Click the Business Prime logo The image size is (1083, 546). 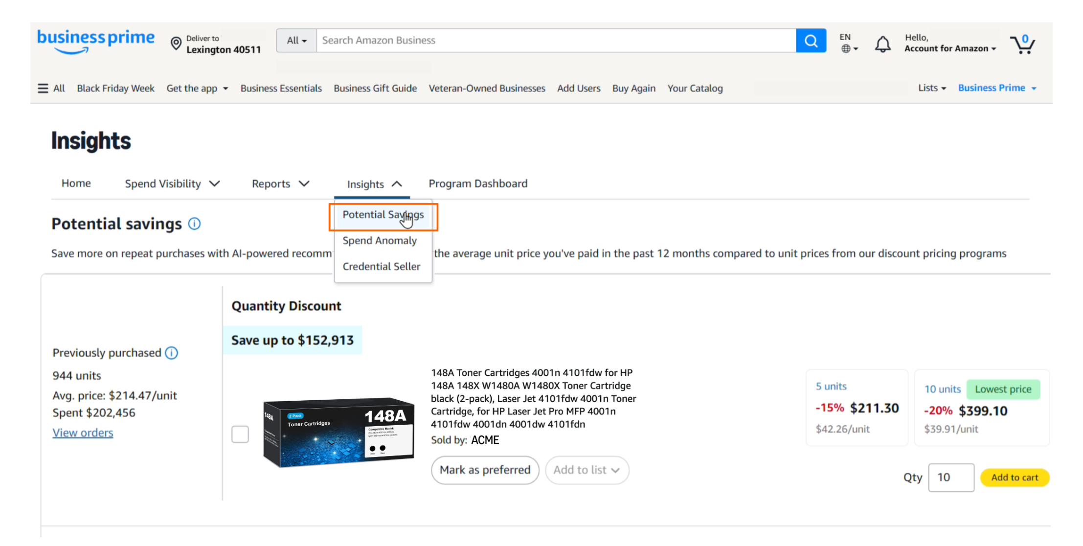96,42
